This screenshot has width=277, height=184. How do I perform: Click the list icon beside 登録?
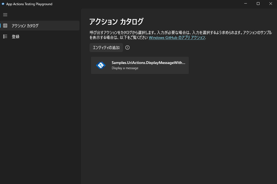pyautogui.click(x=5, y=36)
